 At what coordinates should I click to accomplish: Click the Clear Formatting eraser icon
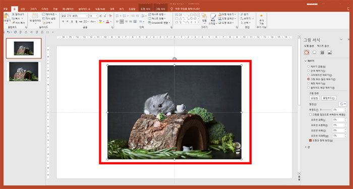(110, 16)
